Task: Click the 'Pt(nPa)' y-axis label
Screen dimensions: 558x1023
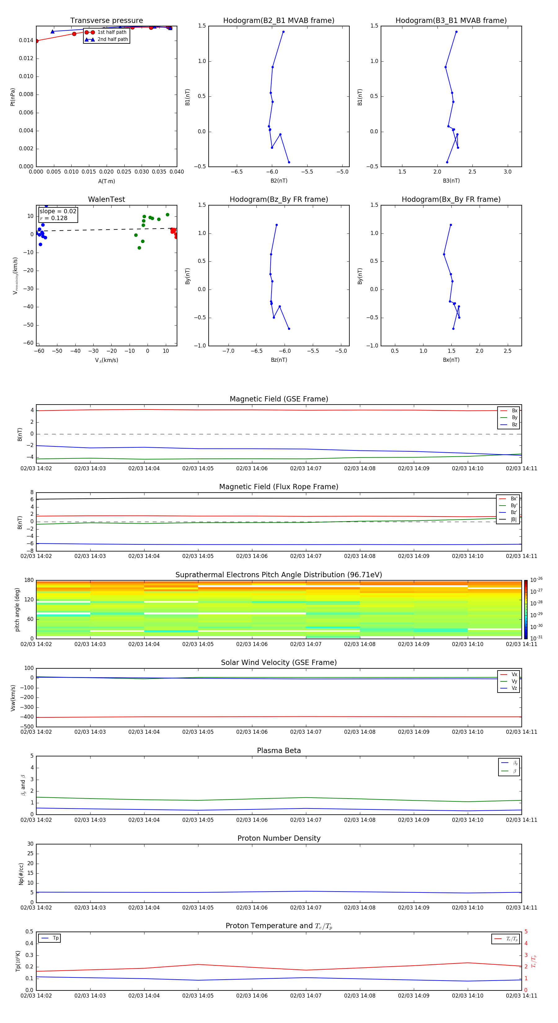Action: (x=13, y=97)
